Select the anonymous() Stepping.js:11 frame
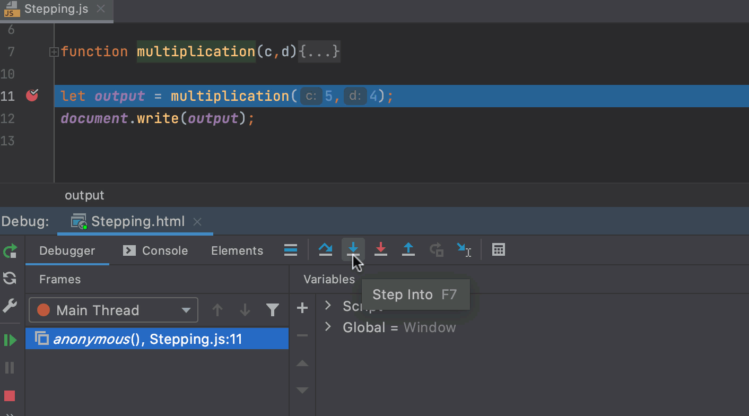 (x=157, y=339)
